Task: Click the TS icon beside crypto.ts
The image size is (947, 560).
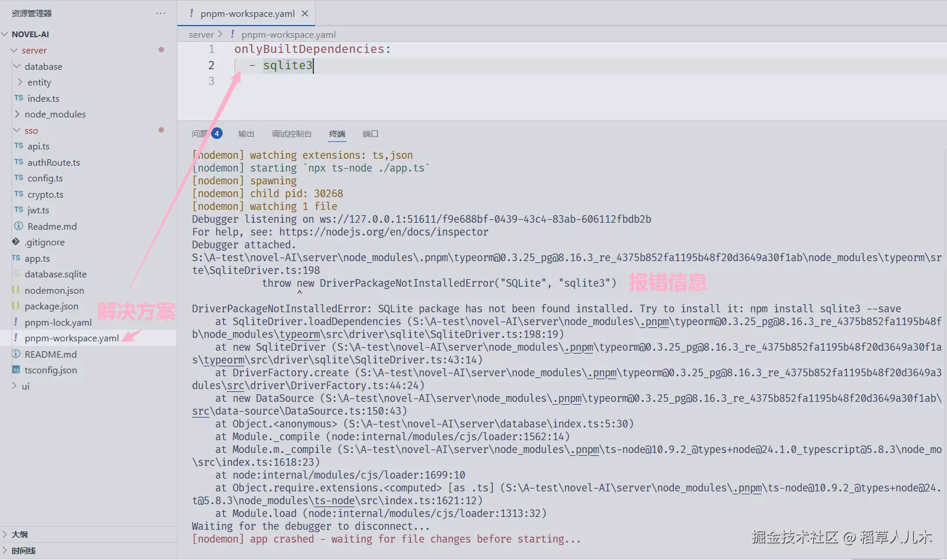Action: click(x=19, y=194)
